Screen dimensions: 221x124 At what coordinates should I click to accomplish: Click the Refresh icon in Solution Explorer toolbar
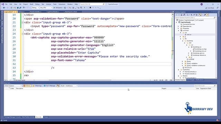point(194,15)
